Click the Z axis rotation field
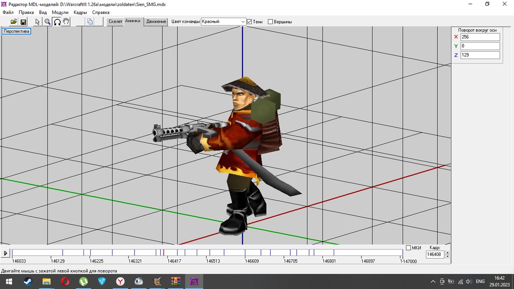This screenshot has height=289, width=514. 480,55
